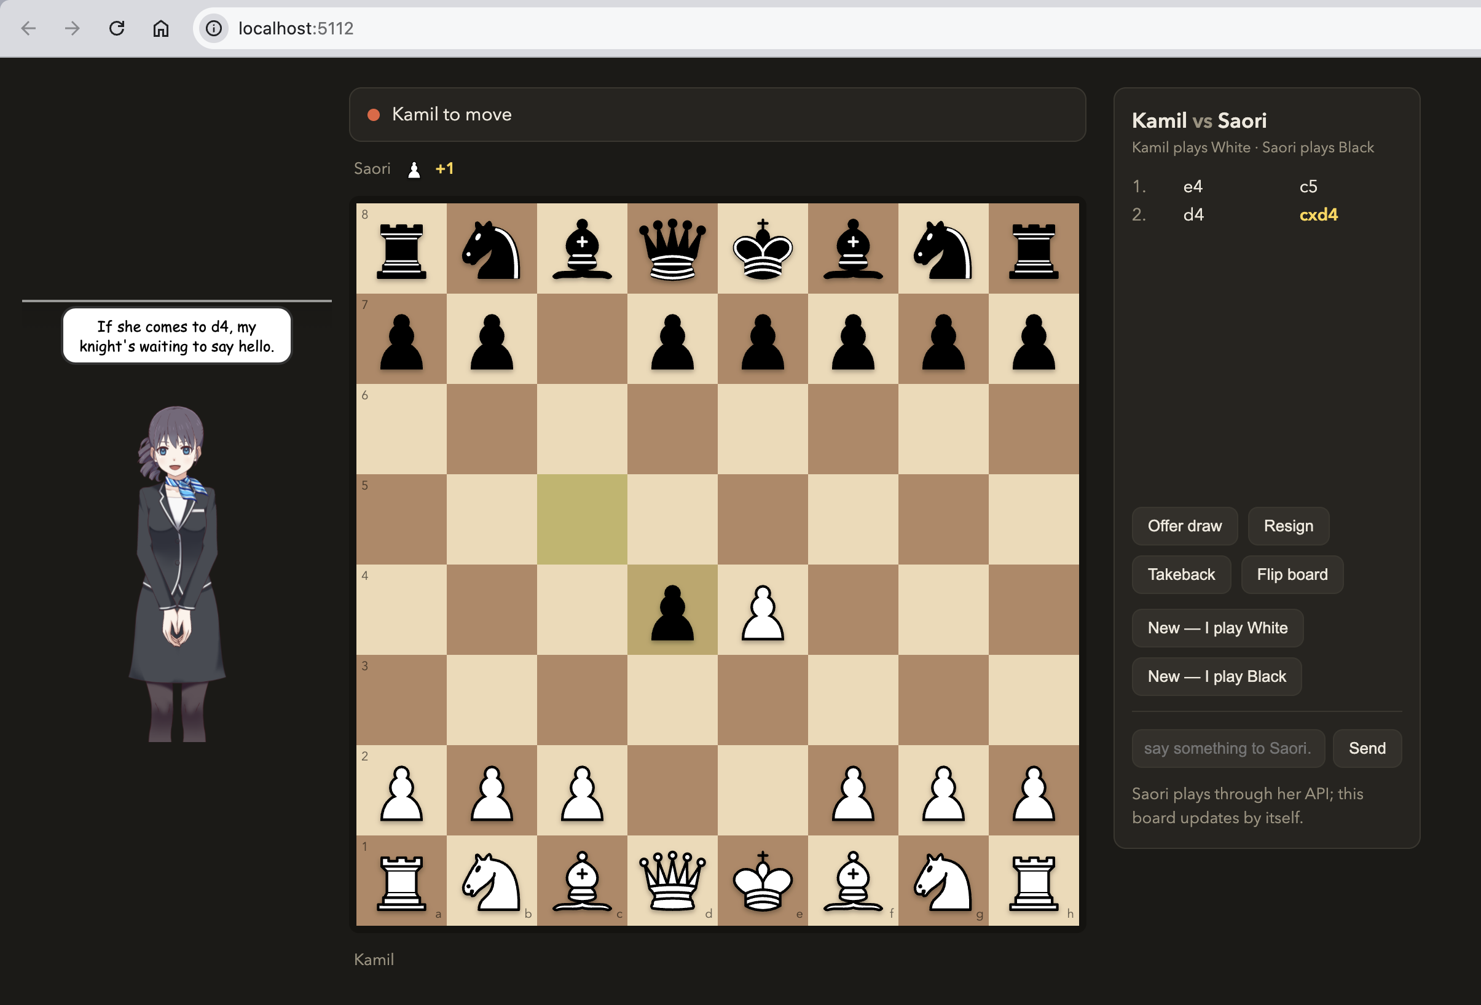Image resolution: width=1481 pixels, height=1005 pixels.
Task: Click the 'Kamil' player label below board
Action: click(374, 960)
